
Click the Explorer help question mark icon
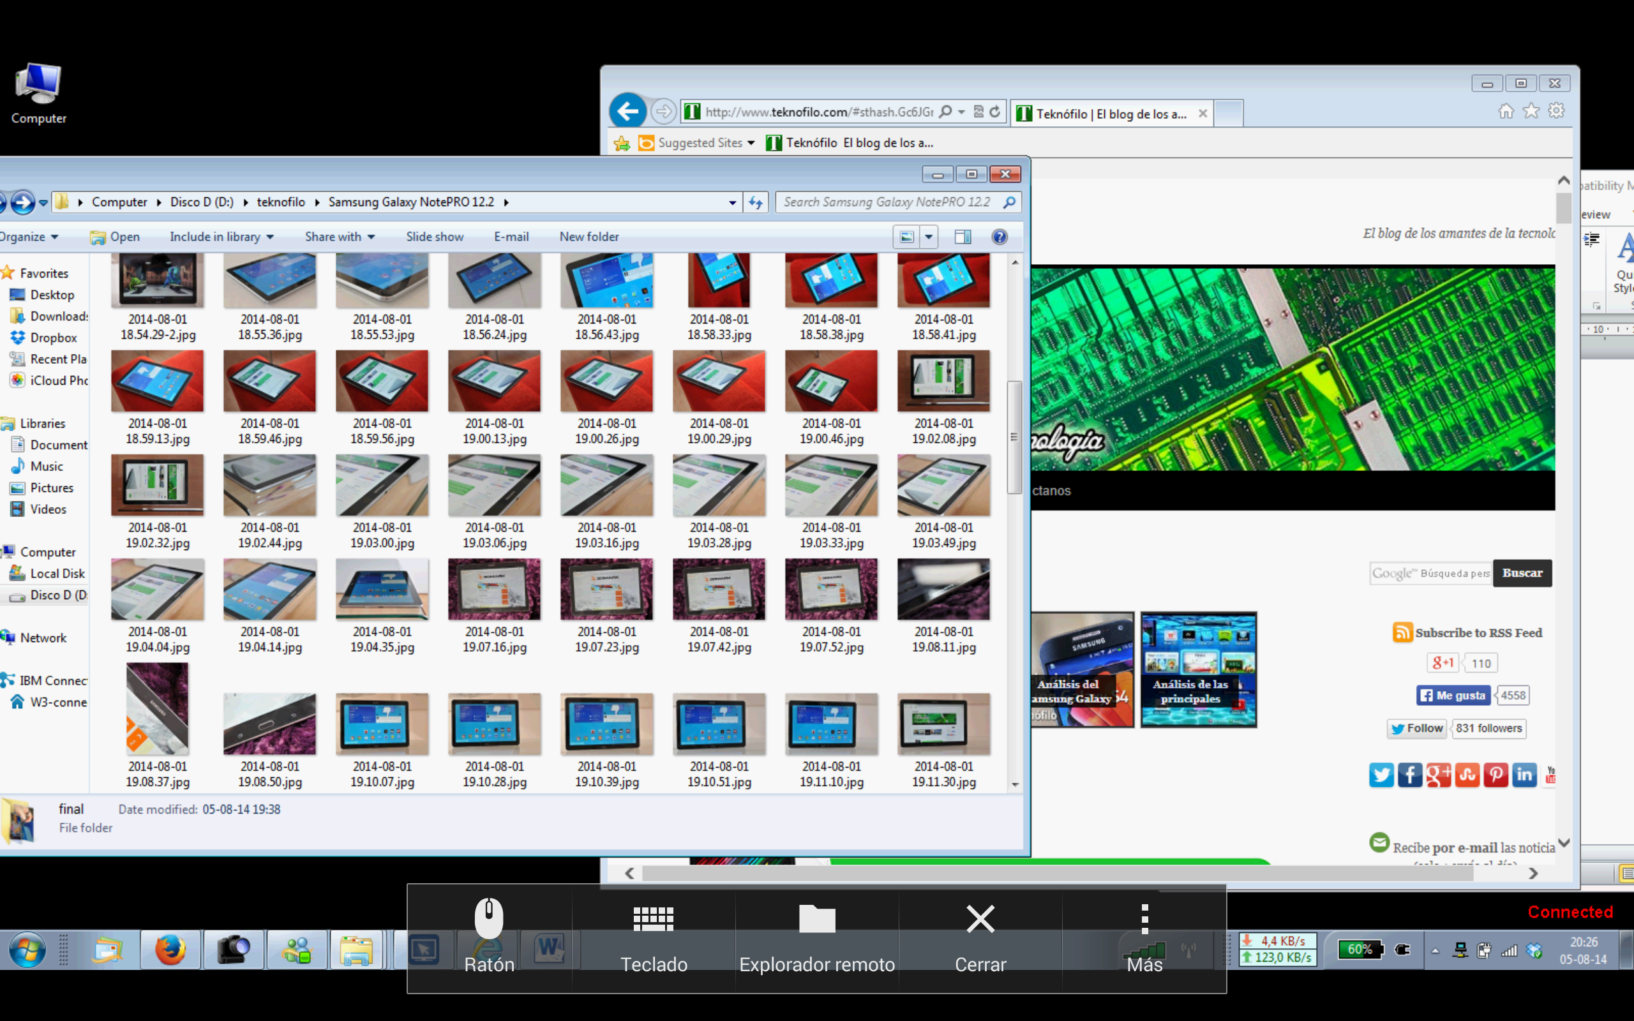point(1000,237)
